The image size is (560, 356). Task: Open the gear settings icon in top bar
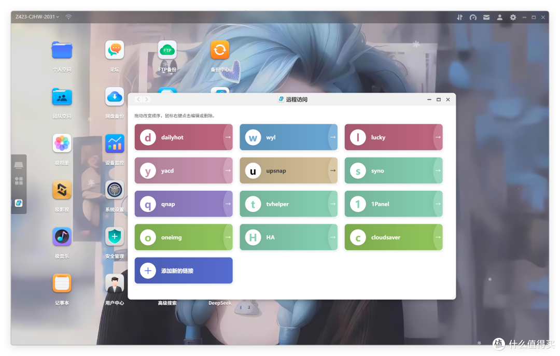[513, 17]
